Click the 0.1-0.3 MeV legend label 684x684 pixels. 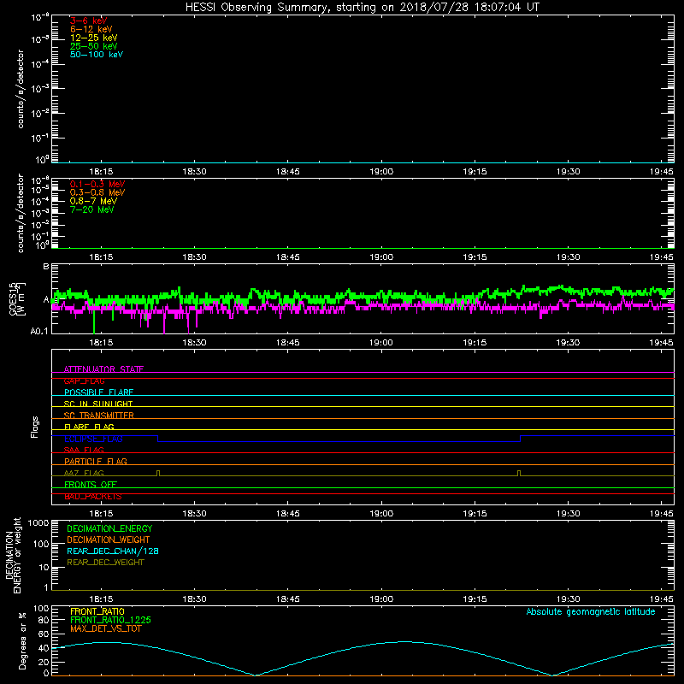[97, 184]
